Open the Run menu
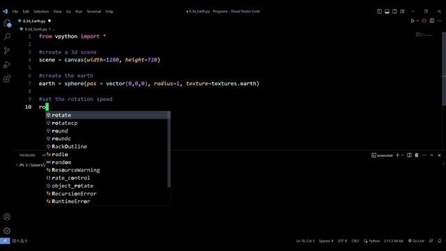This screenshot has height=251, width=446. tap(79, 12)
